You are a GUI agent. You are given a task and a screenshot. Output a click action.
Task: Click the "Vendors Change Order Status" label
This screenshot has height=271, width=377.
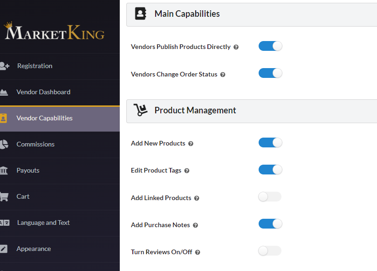click(174, 74)
